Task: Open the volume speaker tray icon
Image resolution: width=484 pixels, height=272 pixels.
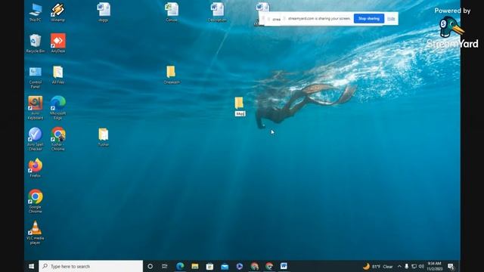Action: click(x=421, y=267)
